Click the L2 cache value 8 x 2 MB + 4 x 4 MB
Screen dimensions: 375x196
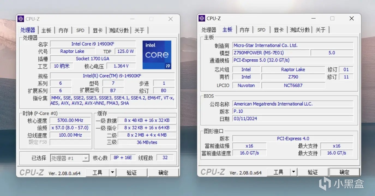point(147,135)
